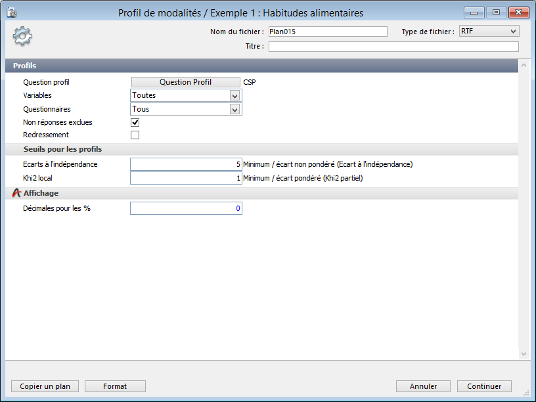Select the Ecarts à l'indépendance value field
The image size is (536, 402).
(186, 164)
